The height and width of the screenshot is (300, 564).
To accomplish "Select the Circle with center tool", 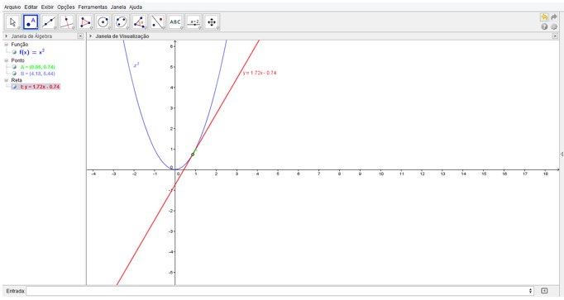I will click(103, 22).
